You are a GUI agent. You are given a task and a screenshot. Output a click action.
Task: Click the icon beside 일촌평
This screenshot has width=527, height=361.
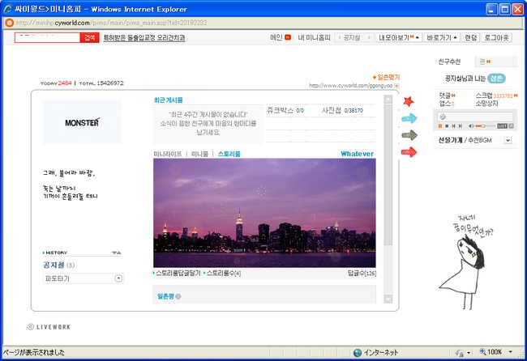[178, 296]
